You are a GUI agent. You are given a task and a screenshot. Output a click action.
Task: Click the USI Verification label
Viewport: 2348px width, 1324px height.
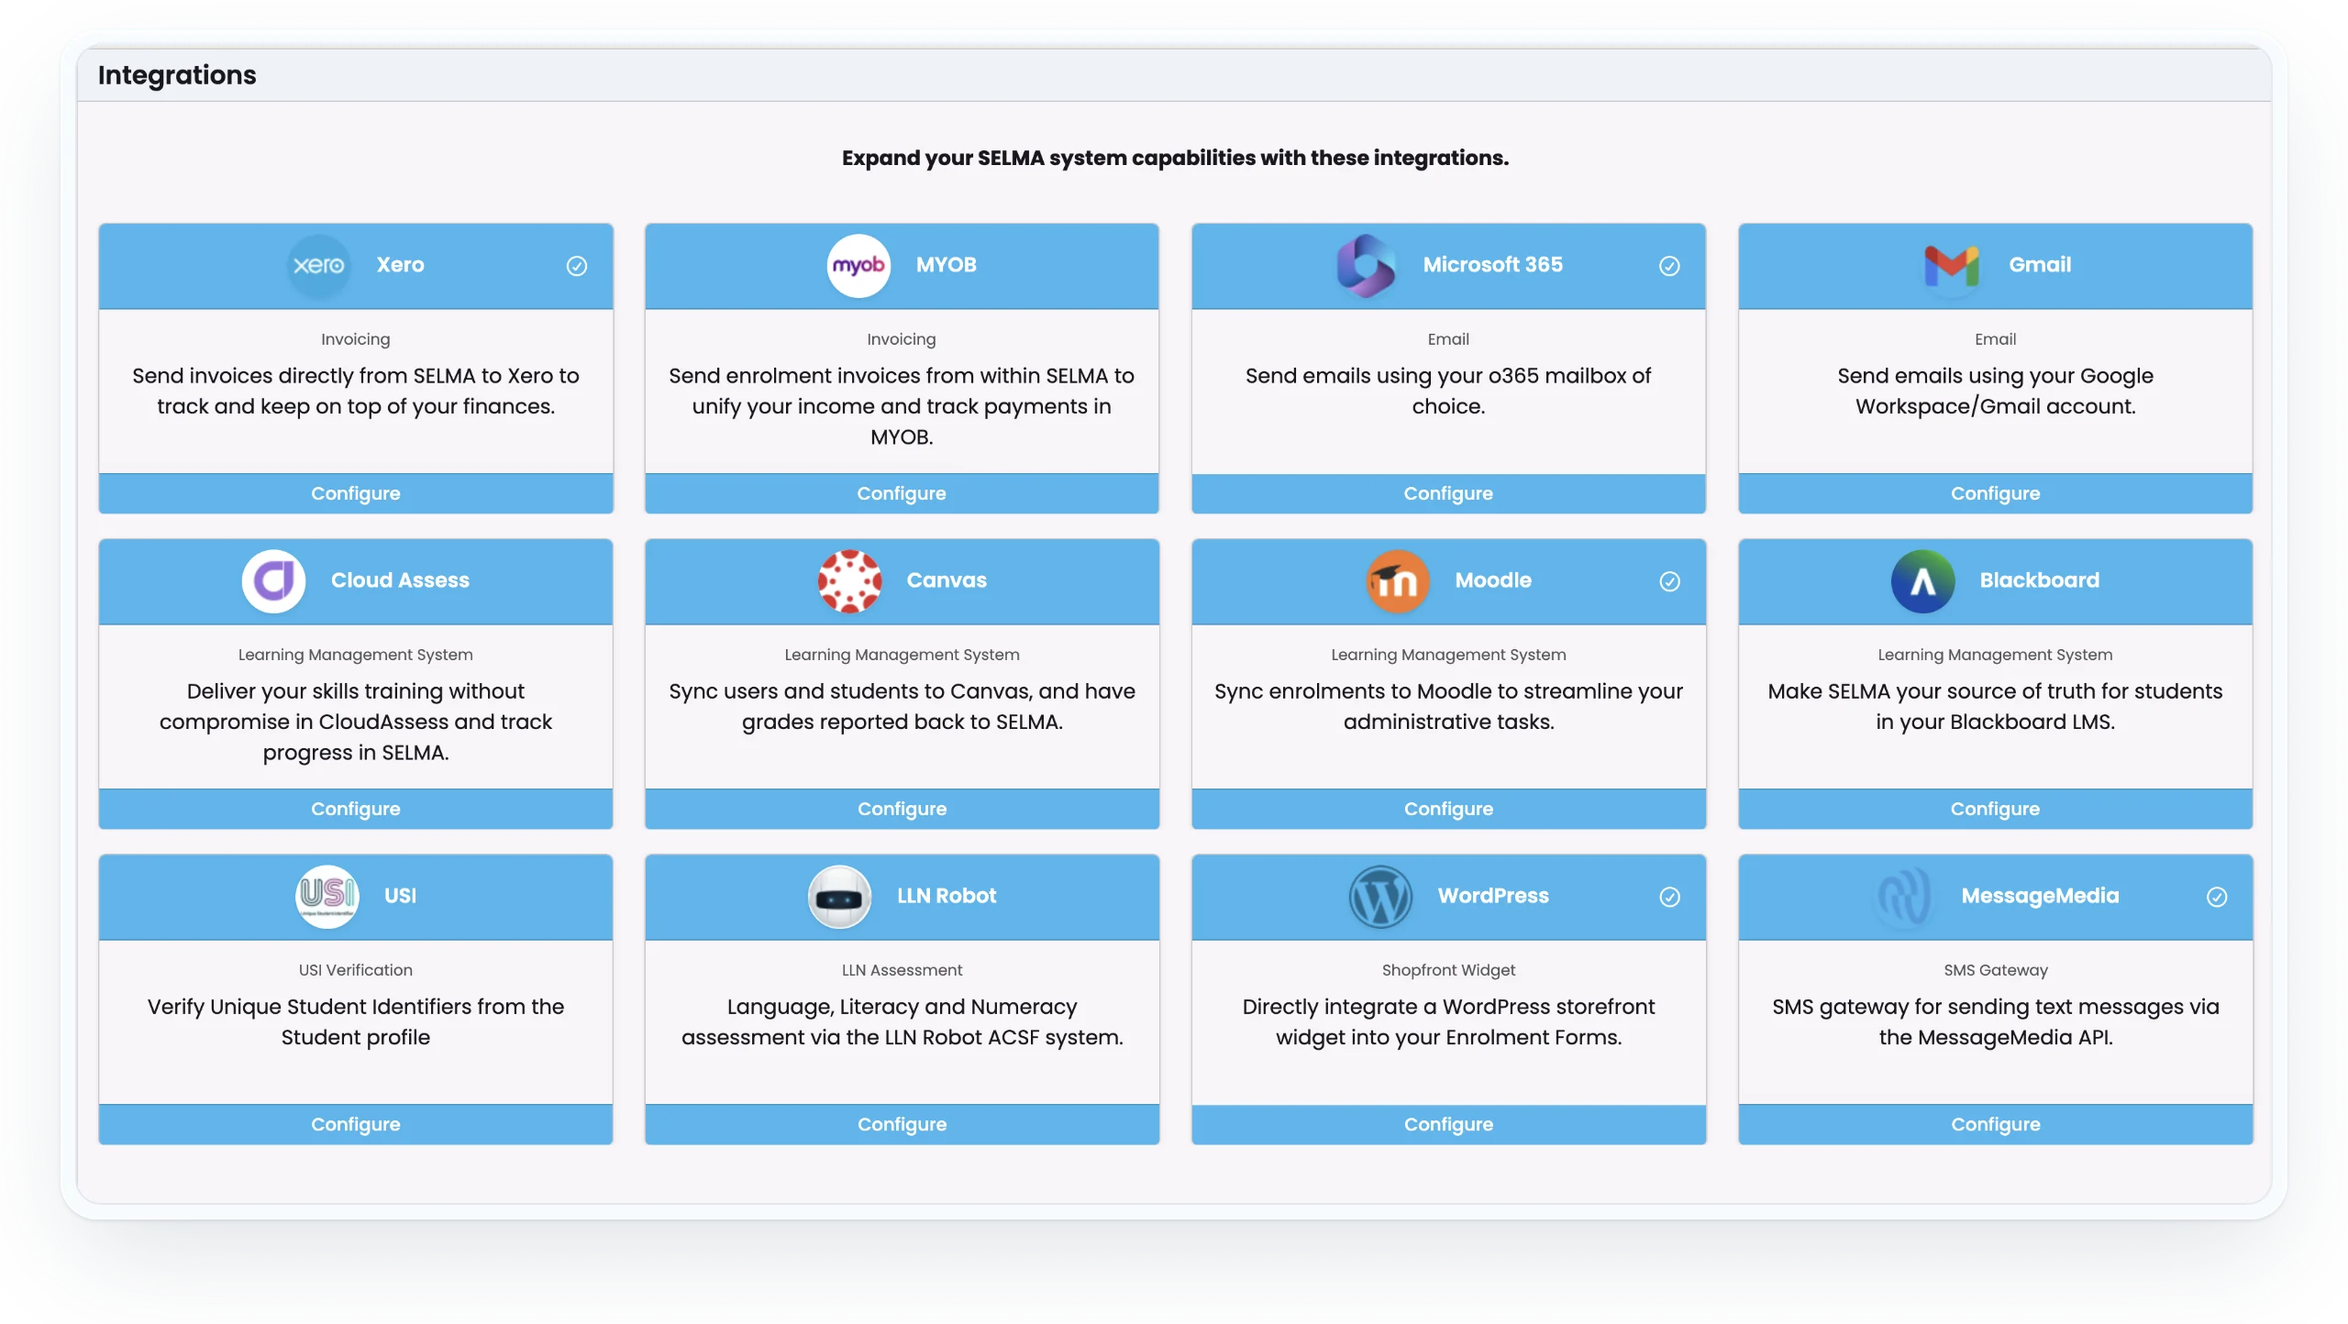tap(356, 970)
